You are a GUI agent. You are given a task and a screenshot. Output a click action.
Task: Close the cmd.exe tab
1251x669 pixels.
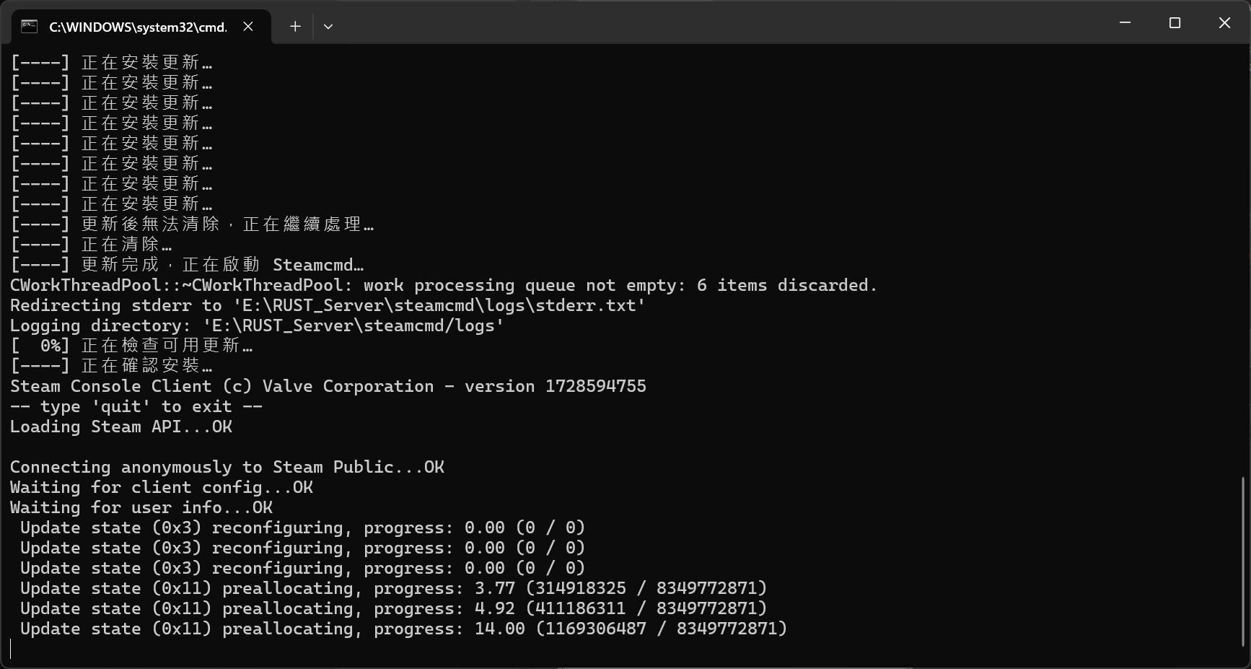click(x=248, y=26)
